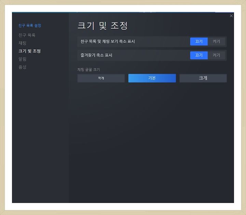Click the 채팅 글꼴 크기 label
This screenshot has height=215, width=246.
coord(88,69)
